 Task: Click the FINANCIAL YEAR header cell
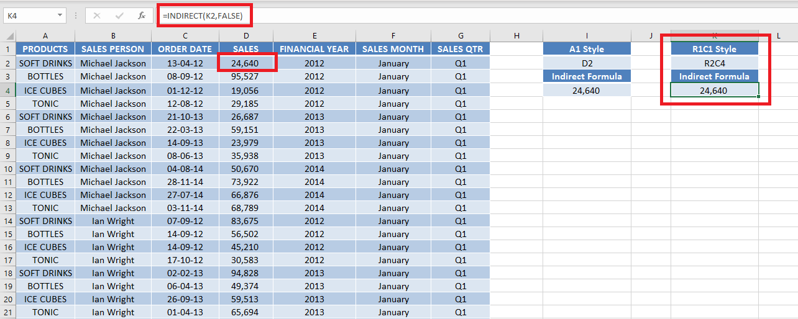(314, 48)
